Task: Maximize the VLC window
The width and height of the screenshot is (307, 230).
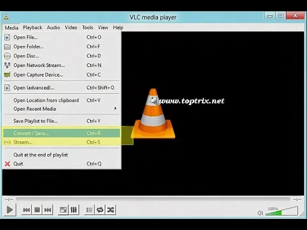Action: 281,16
